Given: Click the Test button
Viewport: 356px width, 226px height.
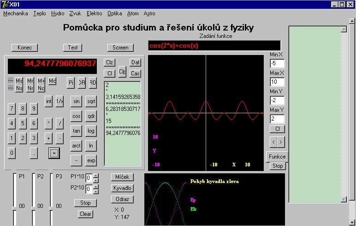Looking at the screenshot, I should pos(73,48).
